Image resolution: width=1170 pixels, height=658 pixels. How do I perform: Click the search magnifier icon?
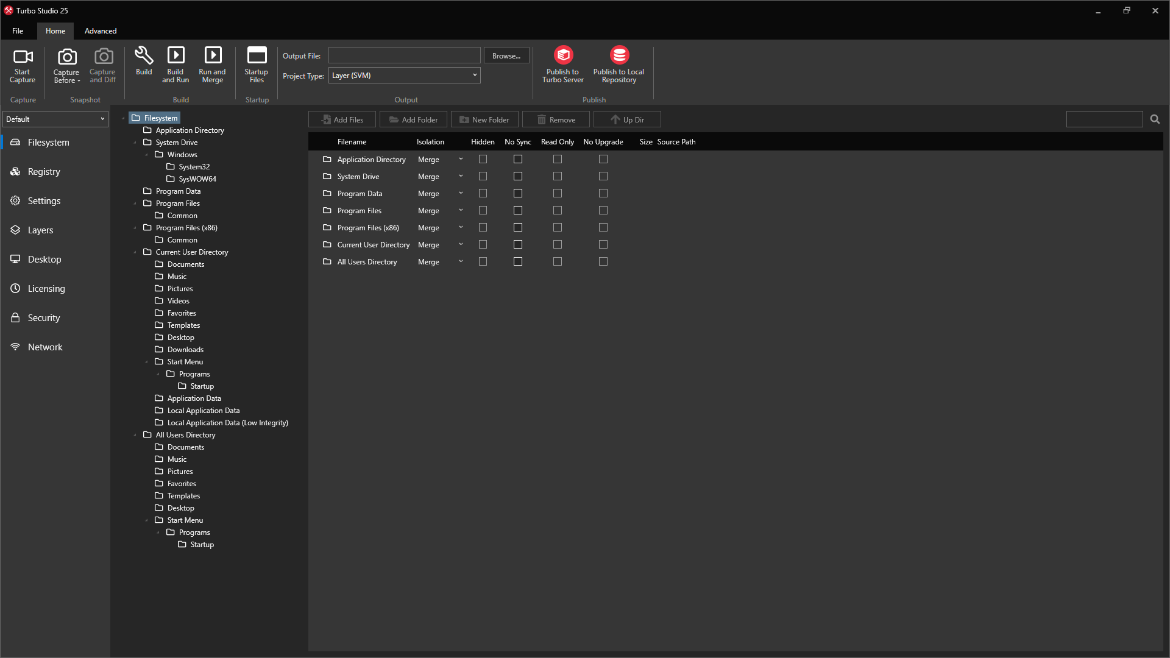(x=1155, y=119)
